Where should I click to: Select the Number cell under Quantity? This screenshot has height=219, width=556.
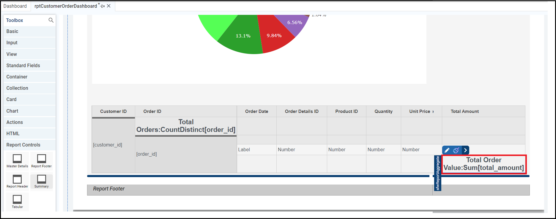pyautogui.click(x=383, y=150)
